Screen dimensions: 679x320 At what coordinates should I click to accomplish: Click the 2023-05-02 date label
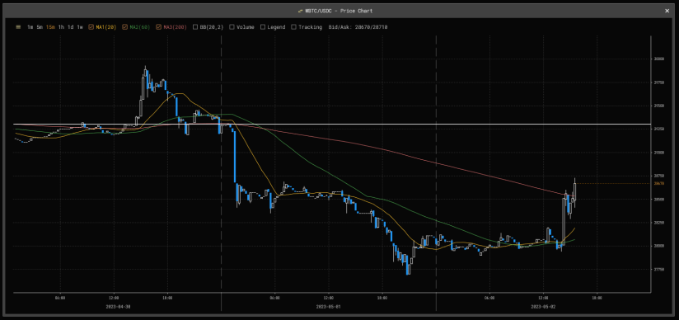pos(543,306)
